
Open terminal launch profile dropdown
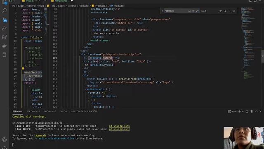(x=243, y=111)
